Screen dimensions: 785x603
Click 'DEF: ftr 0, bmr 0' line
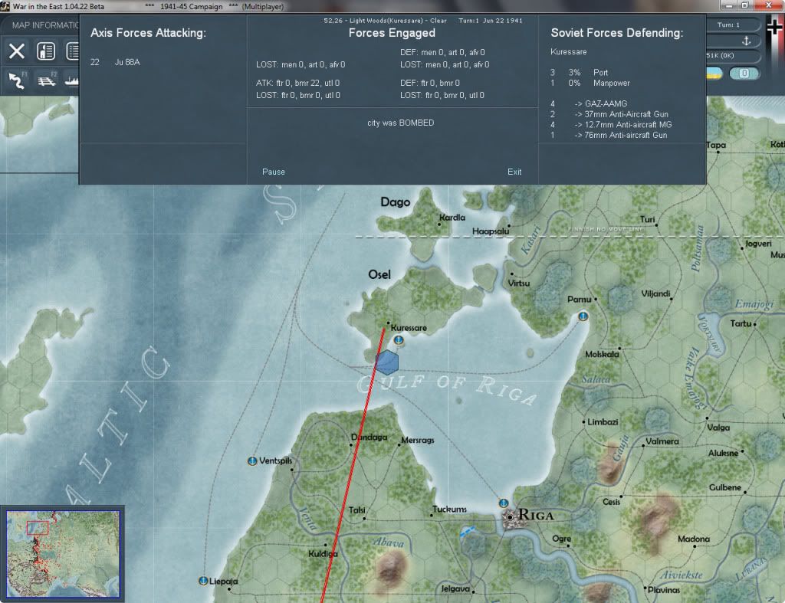430,83
